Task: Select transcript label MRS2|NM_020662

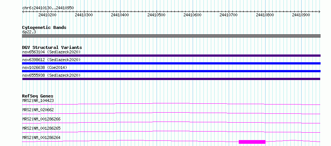Action: 38,110
